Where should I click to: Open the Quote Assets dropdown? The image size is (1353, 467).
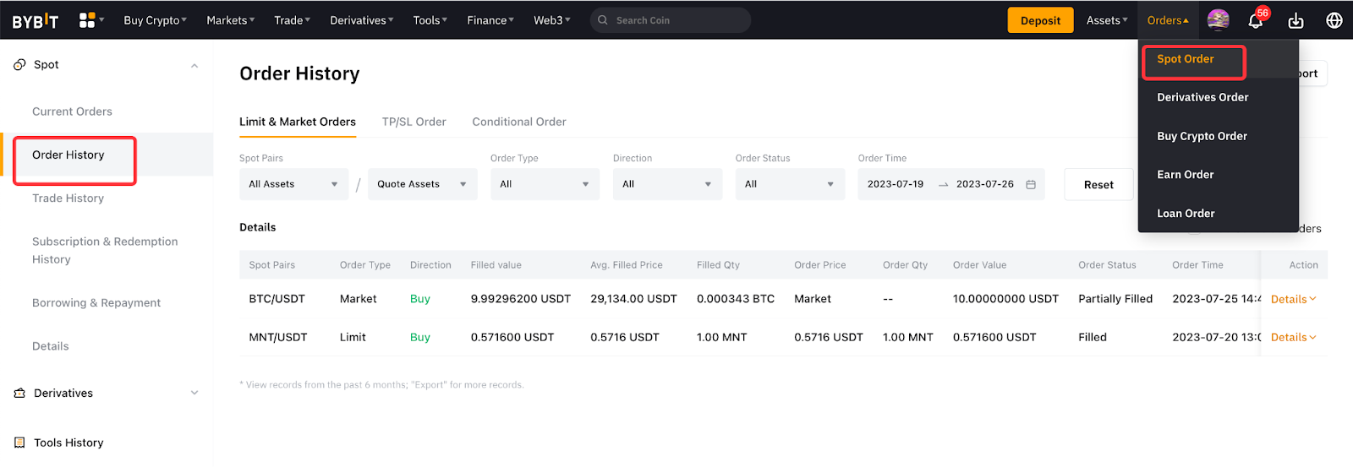click(422, 184)
